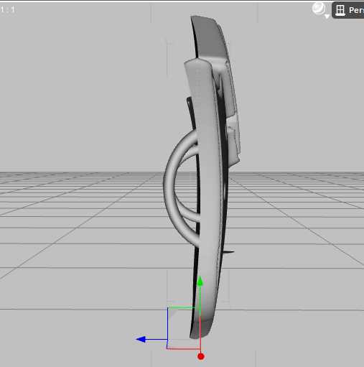
Task: Open the Perspective view camera selector
Action: [x=348, y=10]
